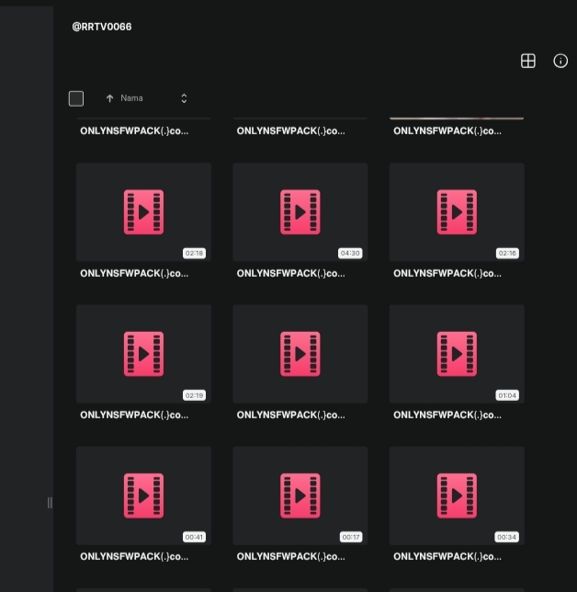Select the file name below the 01:04 video
The height and width of the screenshot is (592, 577).
447,415
